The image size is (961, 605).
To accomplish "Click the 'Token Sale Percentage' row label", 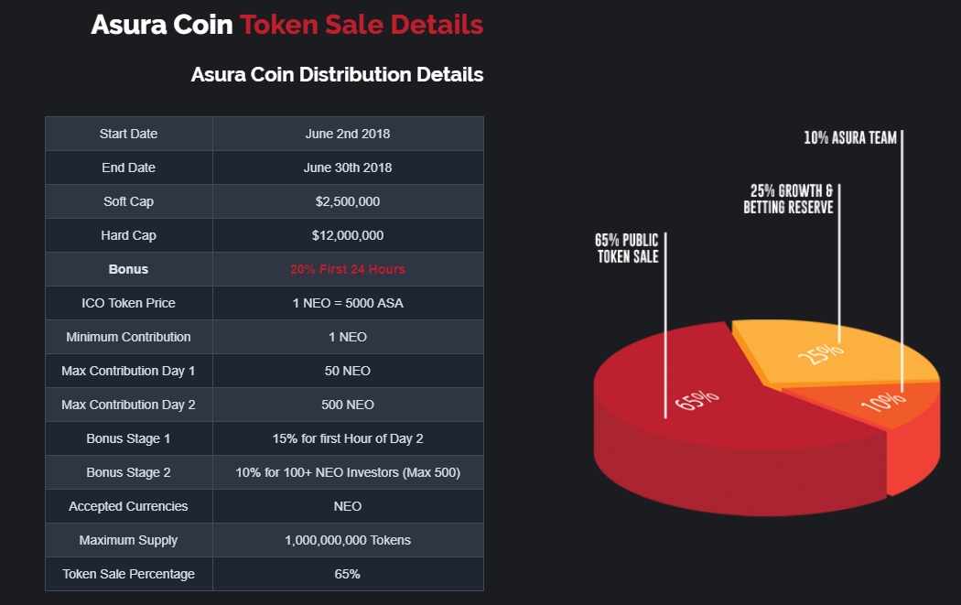I will (x=128, y=574).
